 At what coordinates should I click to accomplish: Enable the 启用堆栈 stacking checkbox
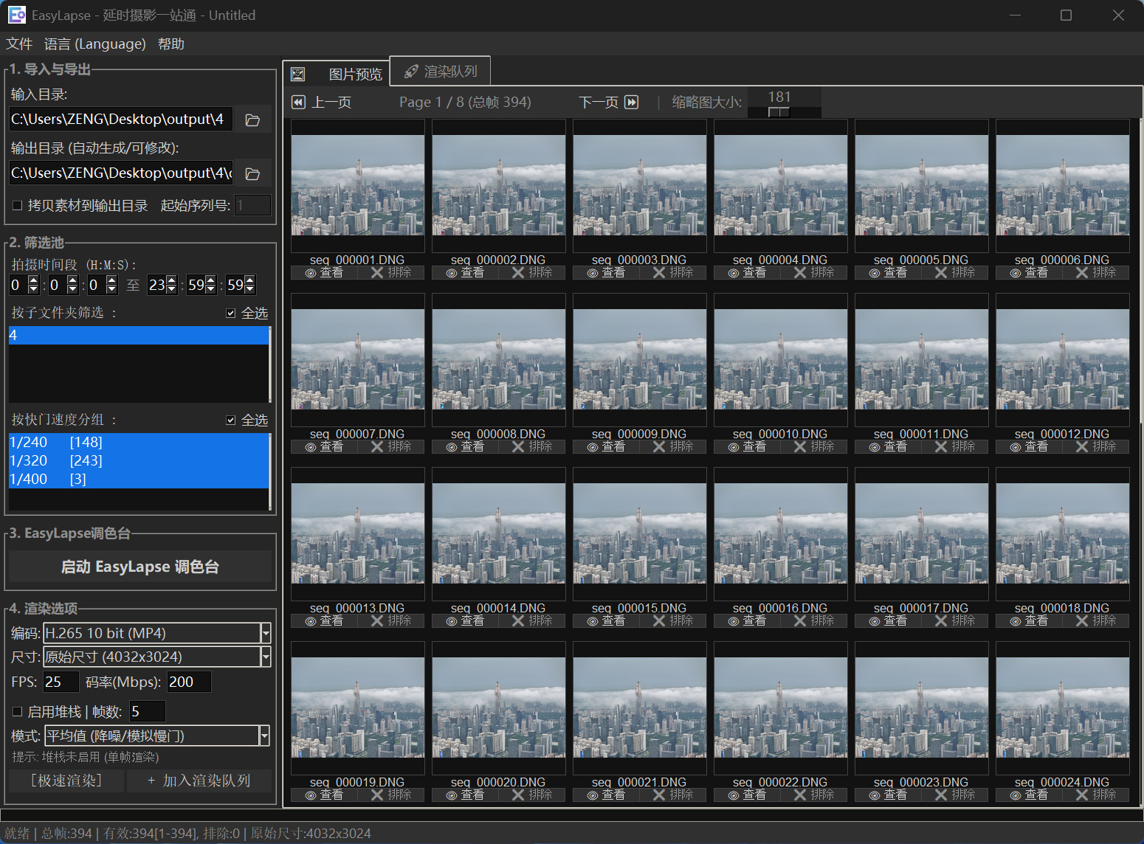(17, 710)
